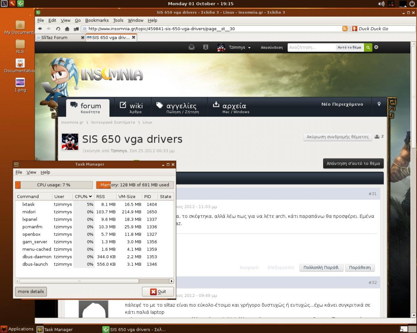This screenshot has width=417, height=333.
Task: Click post number #31 link
Action: (x=373, y=194)
